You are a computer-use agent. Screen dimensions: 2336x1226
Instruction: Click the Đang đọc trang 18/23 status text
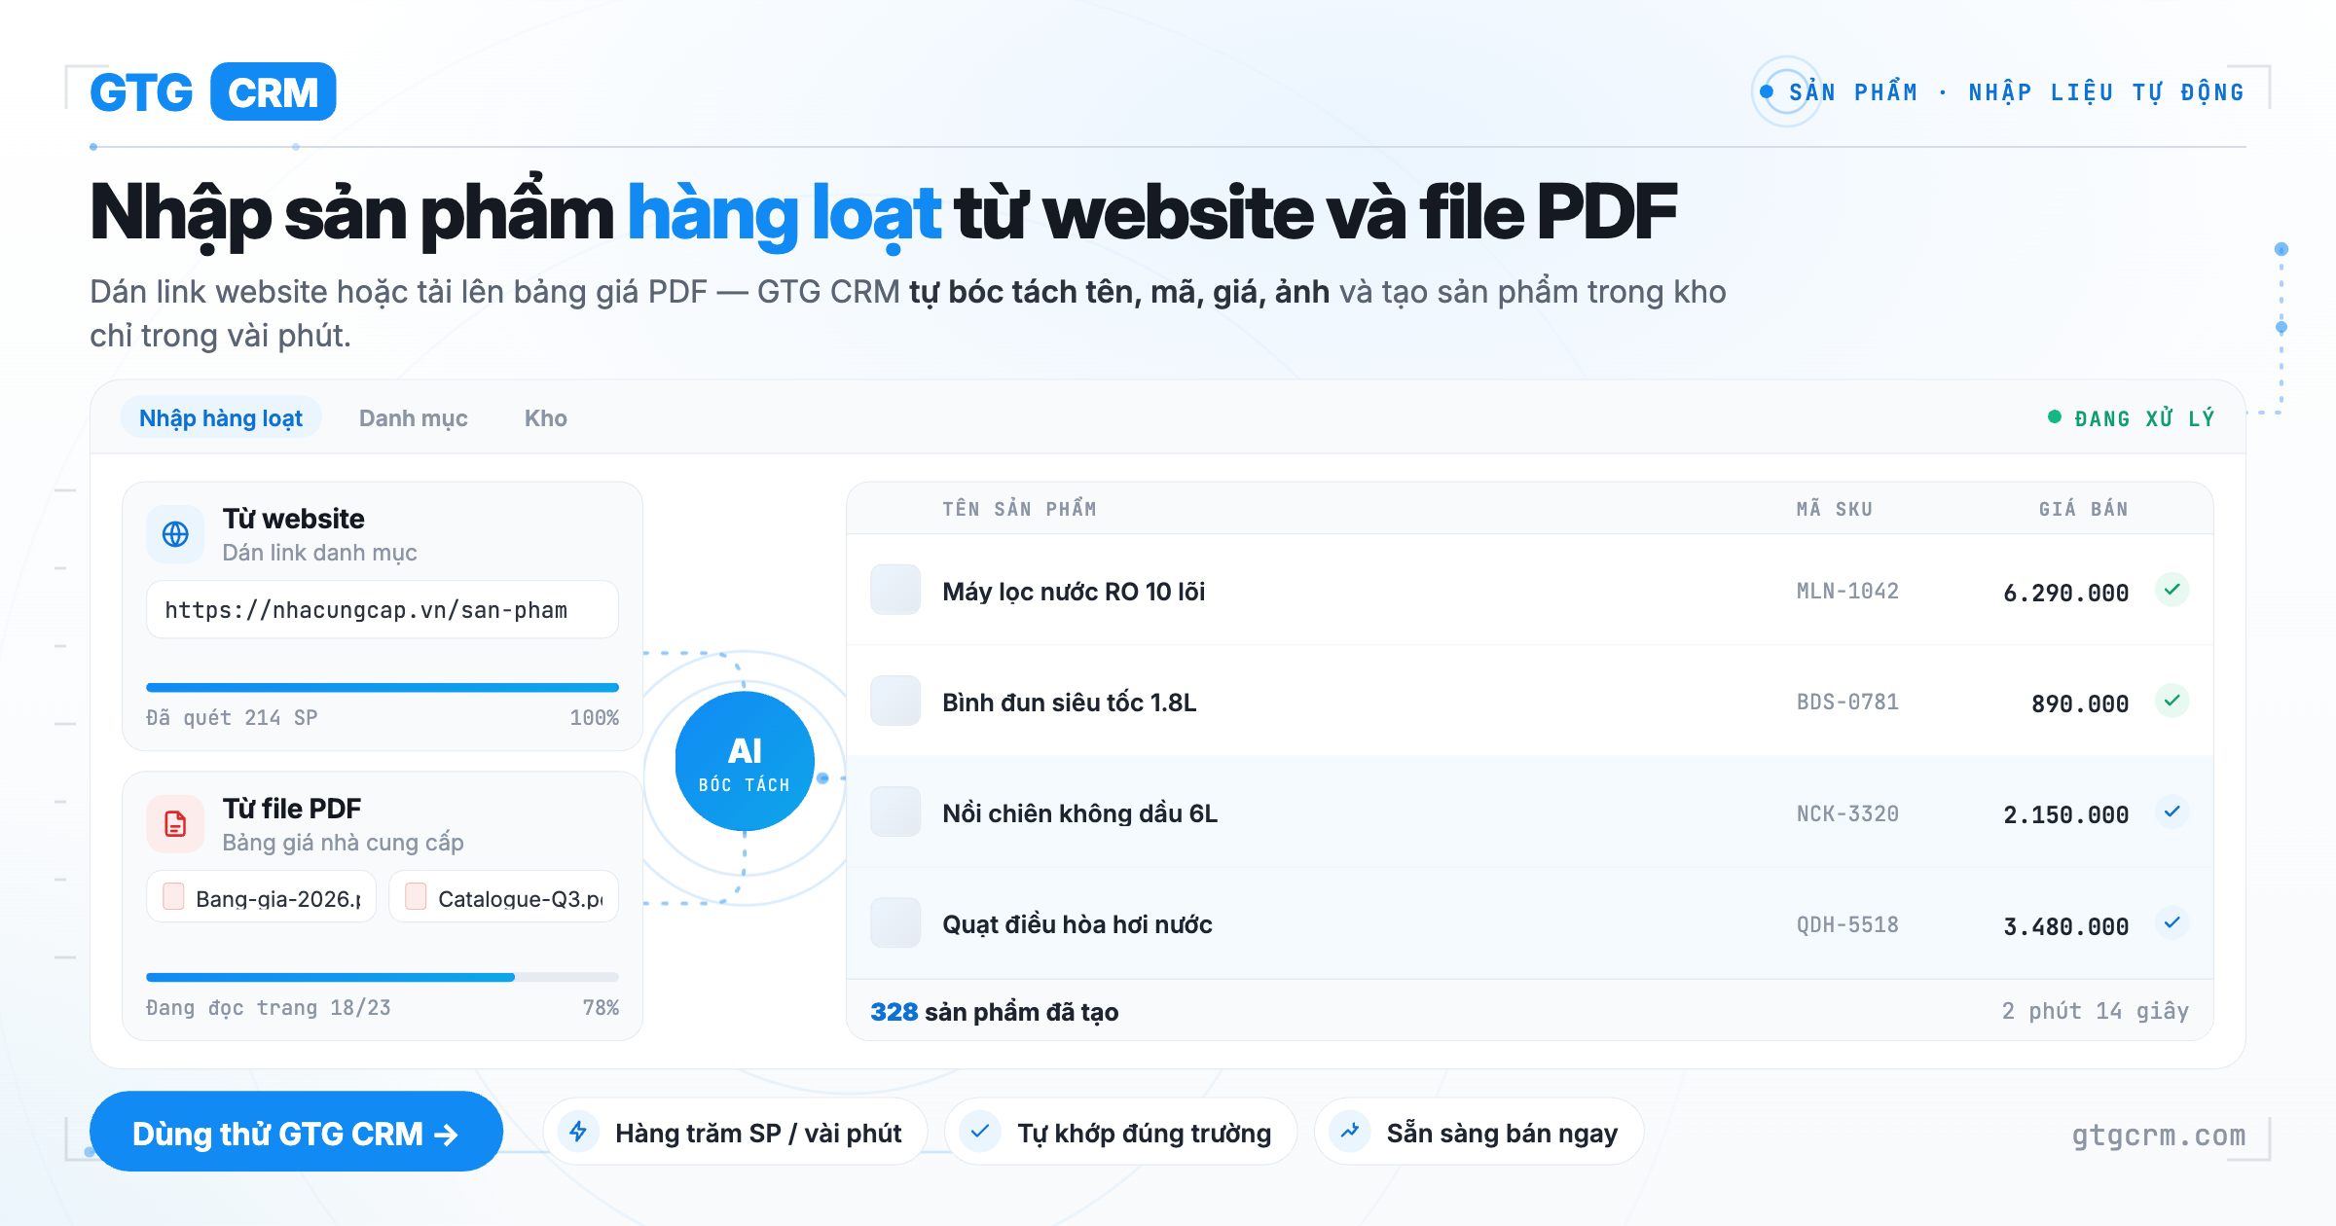pos(269,1008)
